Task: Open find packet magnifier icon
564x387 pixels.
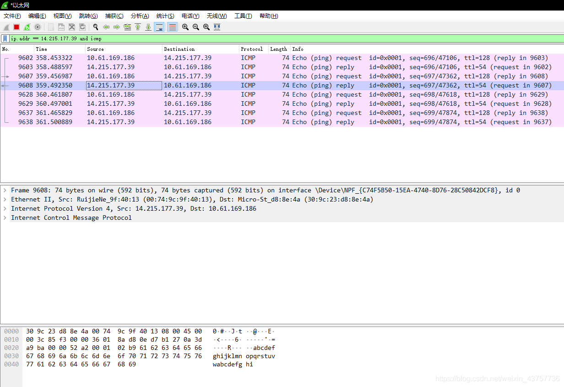Action: (96, 27)
